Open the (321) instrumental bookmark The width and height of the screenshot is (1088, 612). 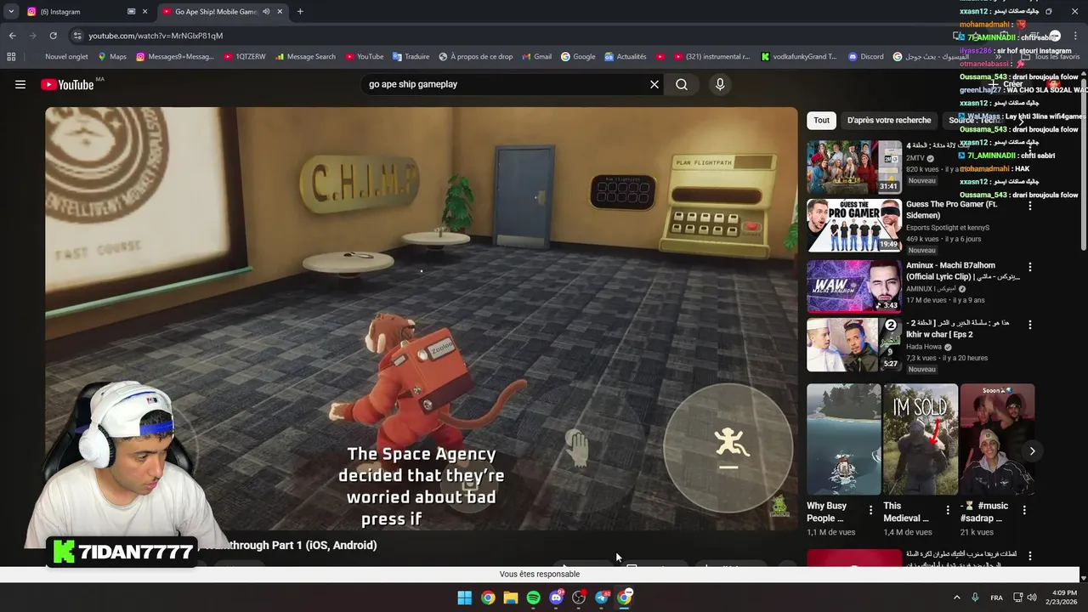[712, 57]
